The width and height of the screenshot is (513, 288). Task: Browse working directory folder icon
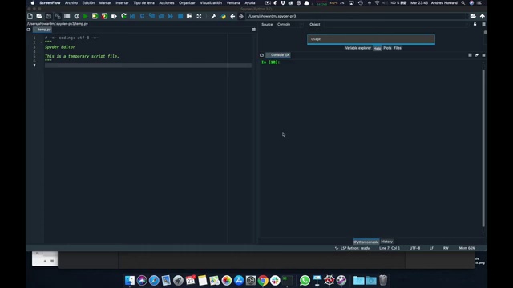(x=473, y=16)
